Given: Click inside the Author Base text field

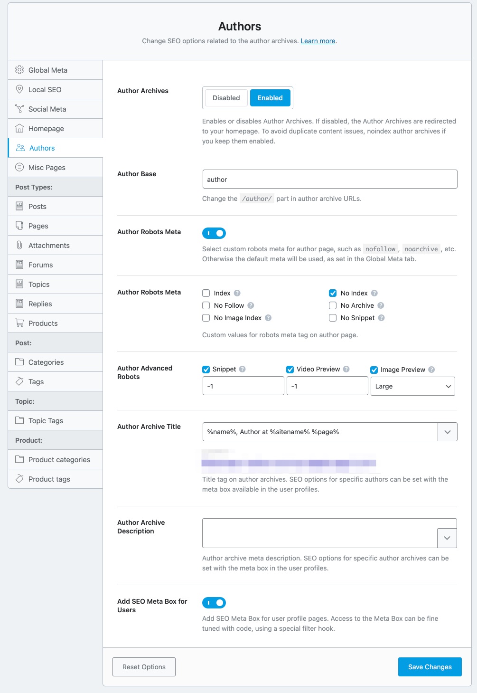Looking at the screenshot, I should pyautogui.click(x=329, y=179).
